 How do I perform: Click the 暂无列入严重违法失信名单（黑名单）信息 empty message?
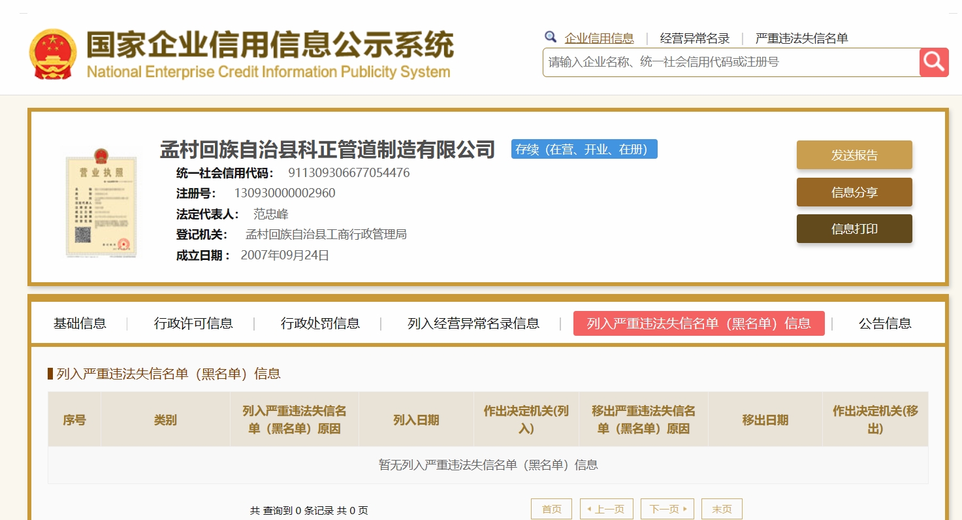[x=489, y=465]
